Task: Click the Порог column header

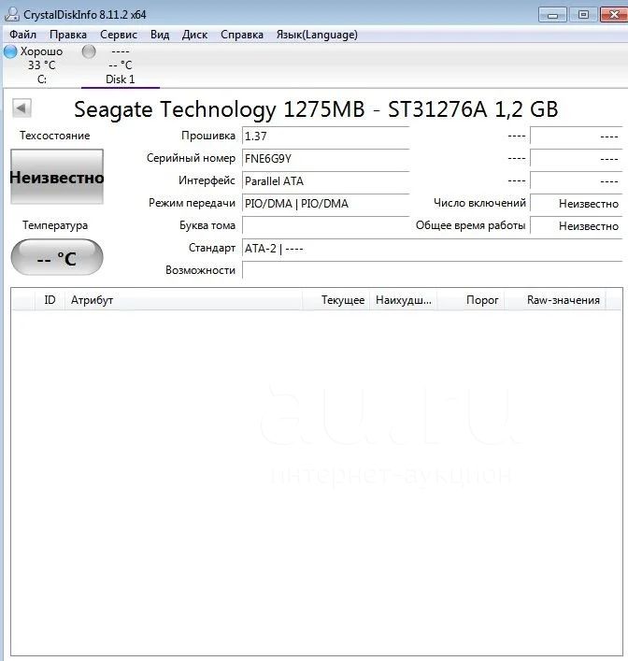Action: [x=471, y=300]
